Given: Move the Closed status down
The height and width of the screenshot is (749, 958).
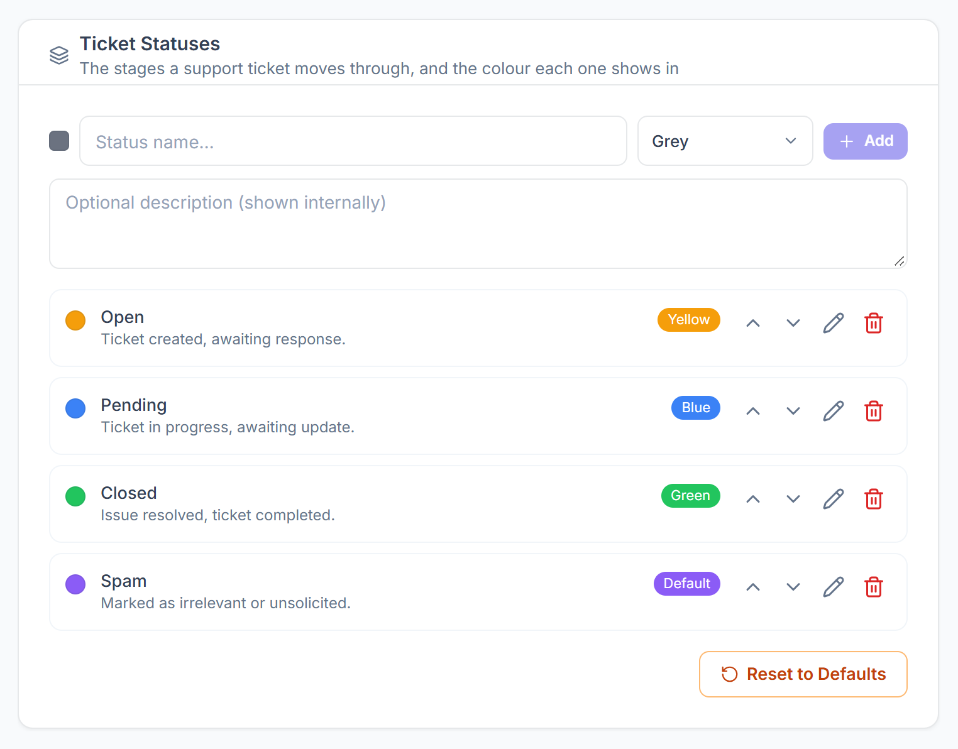Looking at the screenshot, I should point(793,499).
